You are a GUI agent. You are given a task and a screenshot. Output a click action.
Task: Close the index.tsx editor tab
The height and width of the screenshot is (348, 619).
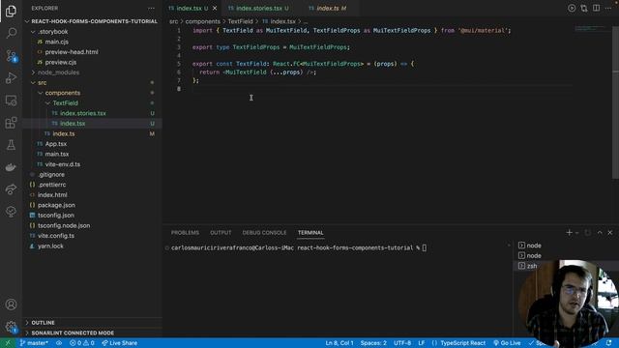pyautogui.click(x=215, y=8)
